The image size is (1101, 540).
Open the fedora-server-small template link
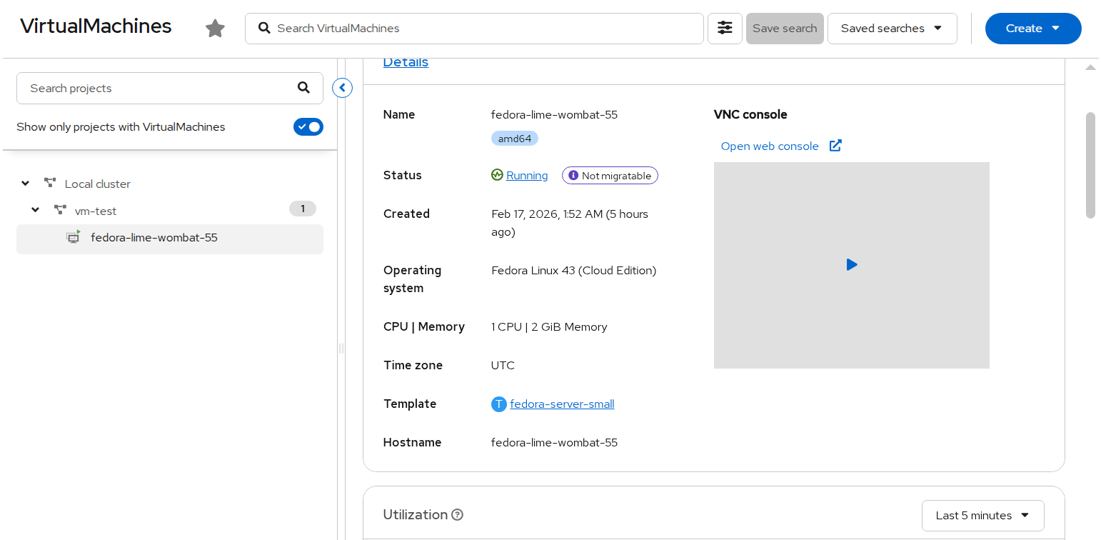562,404
